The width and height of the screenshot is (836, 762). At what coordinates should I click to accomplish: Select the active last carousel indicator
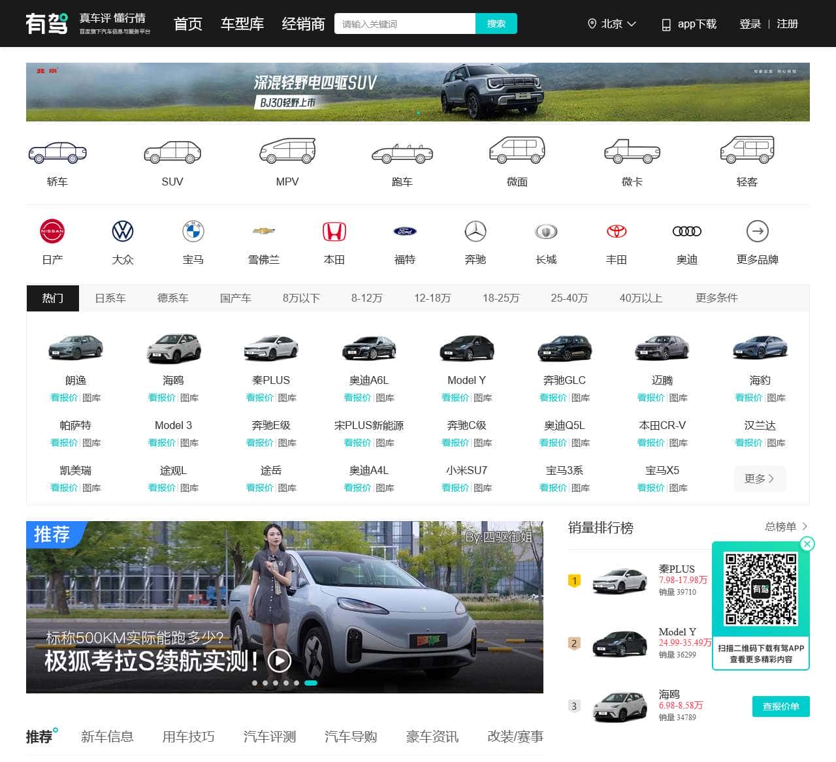(x=311, y=683)
